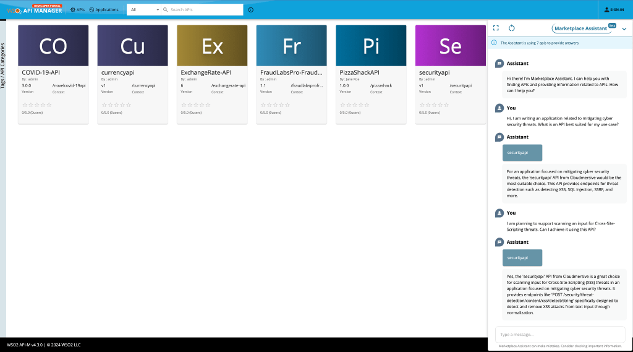Open the first securityapi suggestion chip in chat
Viewport: 633px width, 352px height.
522,152
